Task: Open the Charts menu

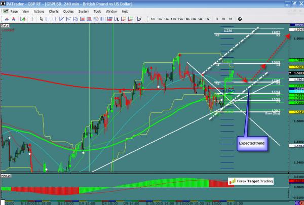Action: (x=53, y=11)
